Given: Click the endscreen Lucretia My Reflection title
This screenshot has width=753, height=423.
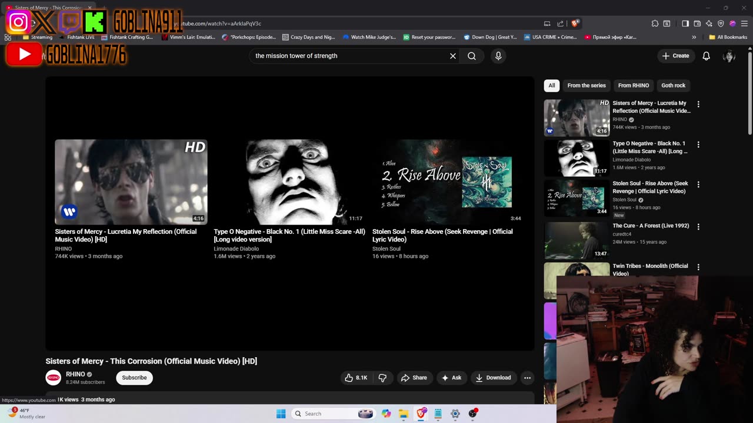Looking at the screenshot, I should click(126, 235).
